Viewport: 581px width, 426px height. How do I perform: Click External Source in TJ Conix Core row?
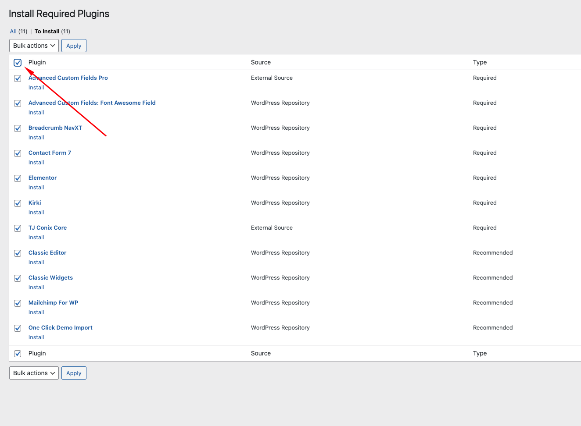click(x=272, y=227)
